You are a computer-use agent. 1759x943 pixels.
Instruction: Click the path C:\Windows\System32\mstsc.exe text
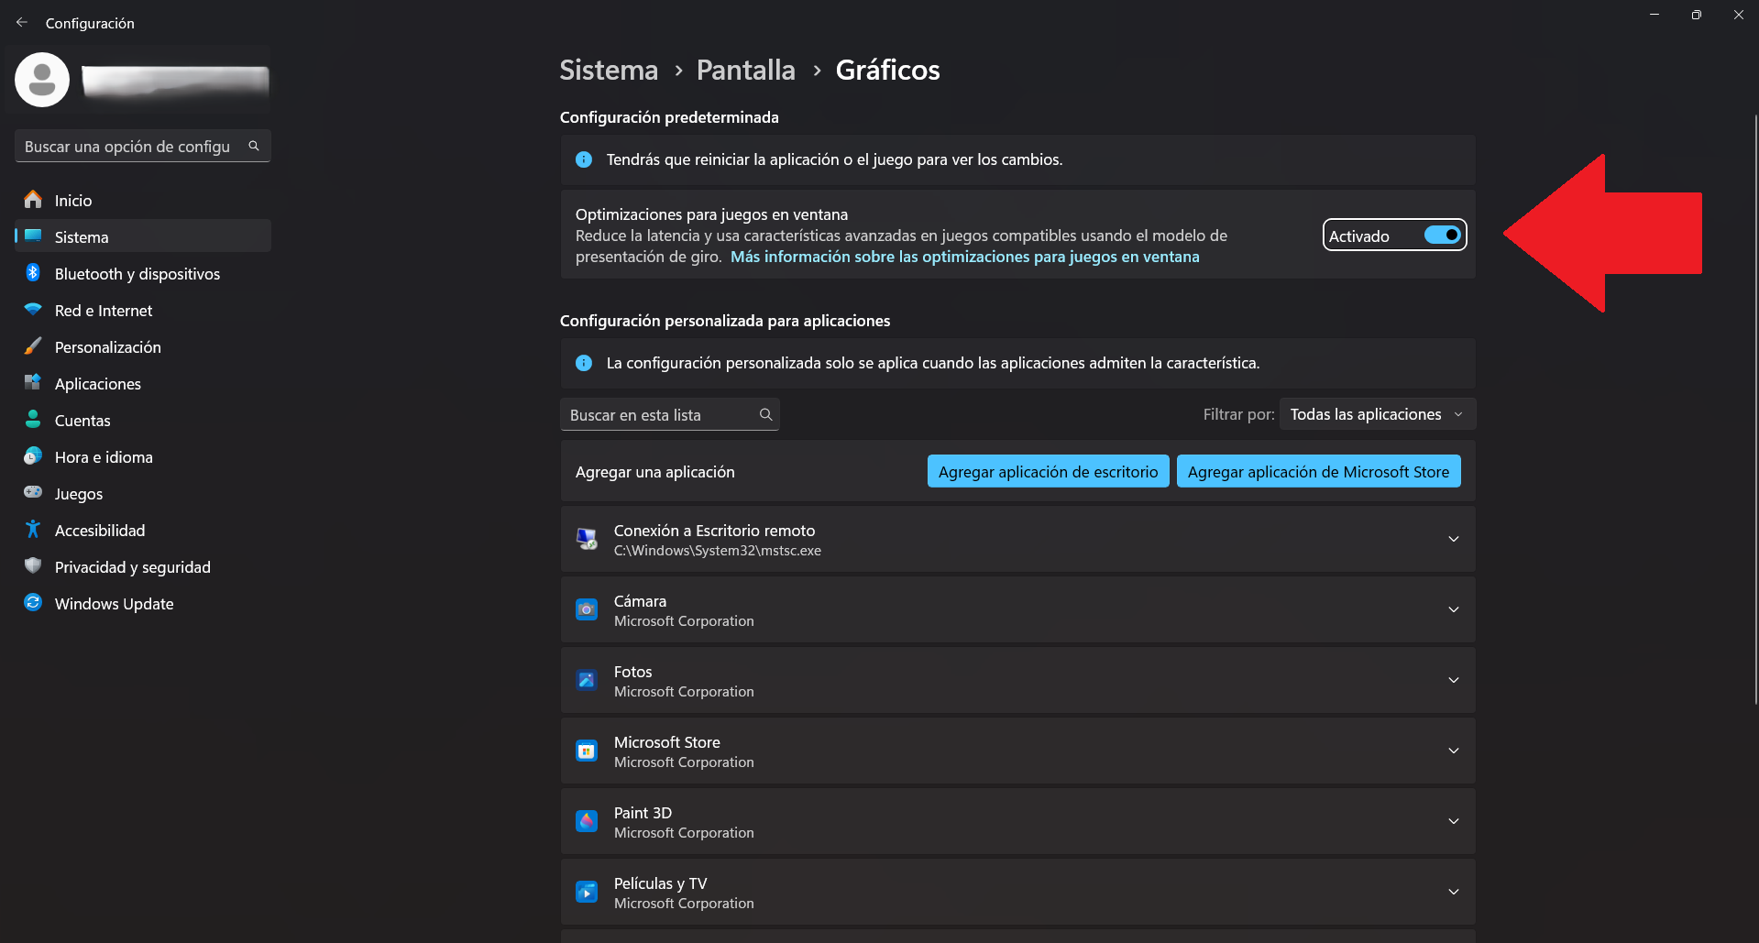pyautogui.click(x=717, y=551)
